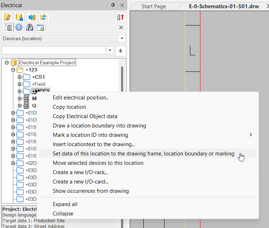Click the new folder with green plus icon
Screen dimensions: 269x228
(x=41, y=27)
